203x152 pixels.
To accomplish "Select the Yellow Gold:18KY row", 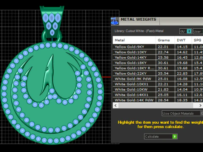I will pyautogui.click(x=158, y=63).
